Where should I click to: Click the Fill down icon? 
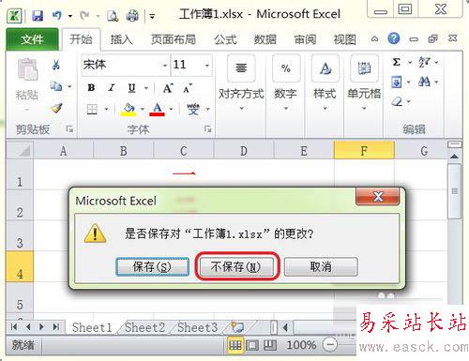point(397,83)
